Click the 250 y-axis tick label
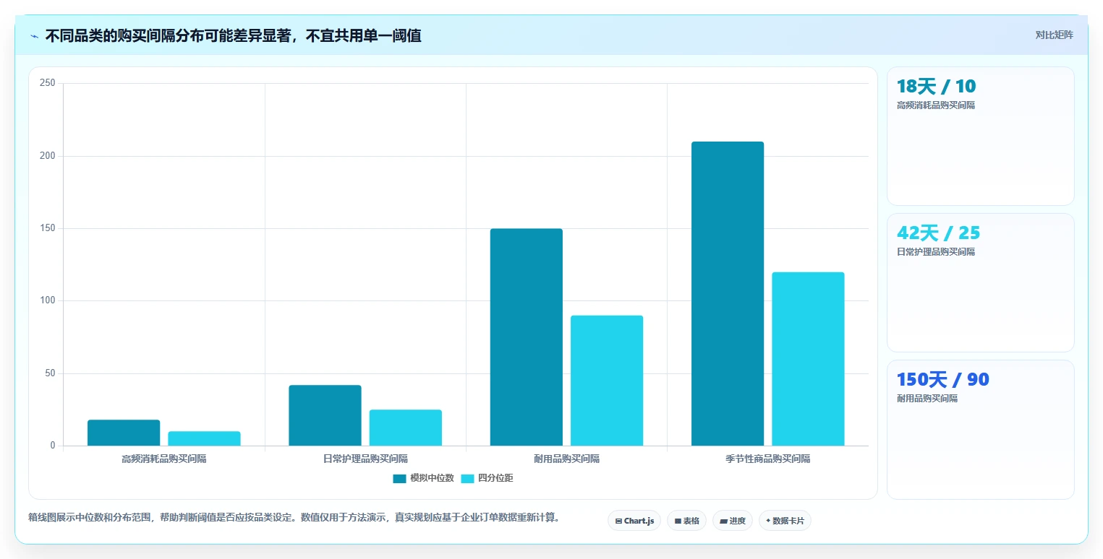 click(x=48, y=83)
